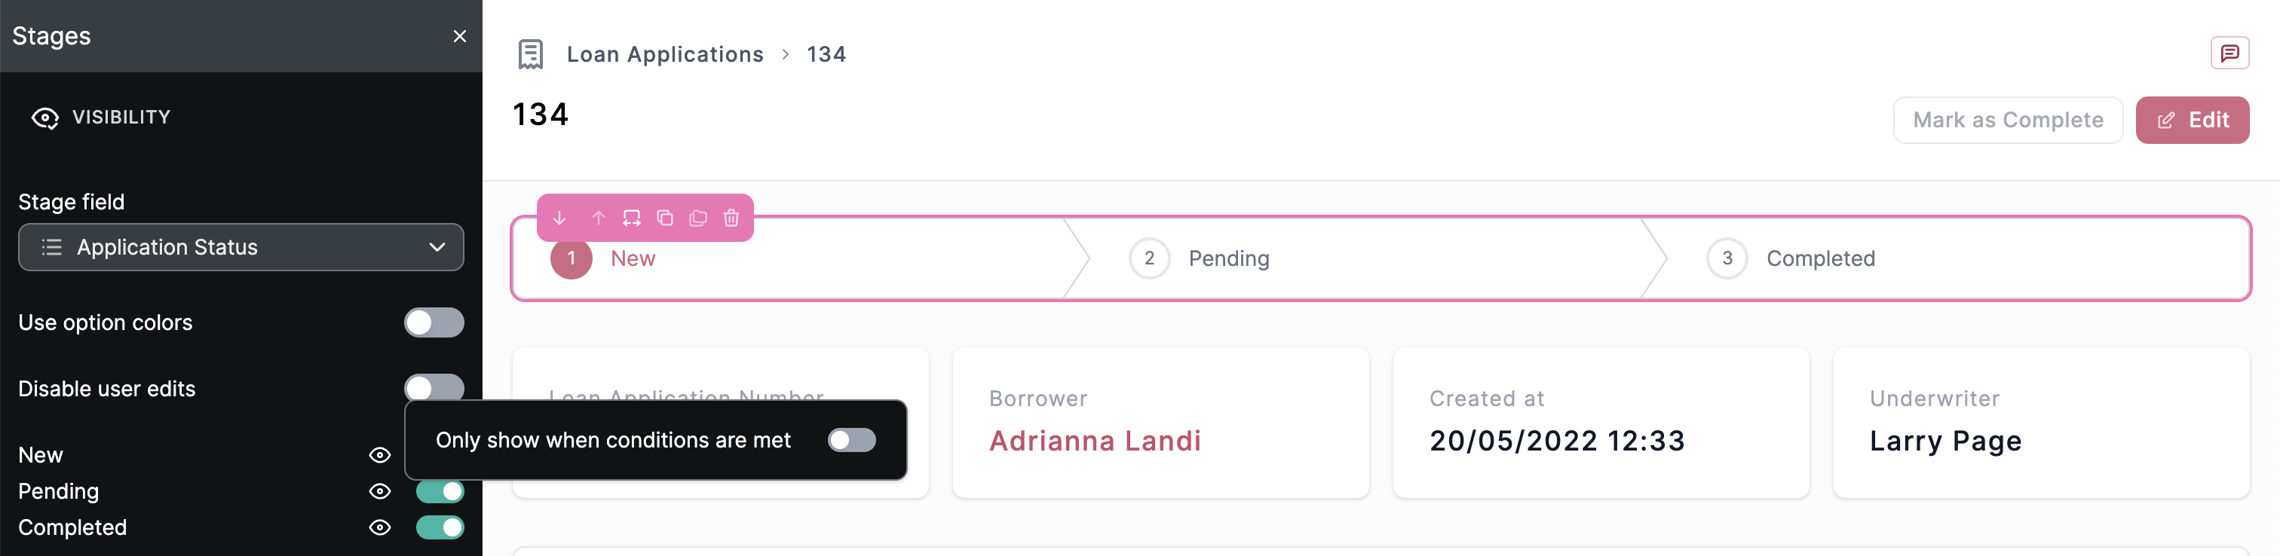Viewport: 2280px width, 556px height.
Task: Enable Only show when conditions are met
Action: pyautogui.click(x=850, y=440)
